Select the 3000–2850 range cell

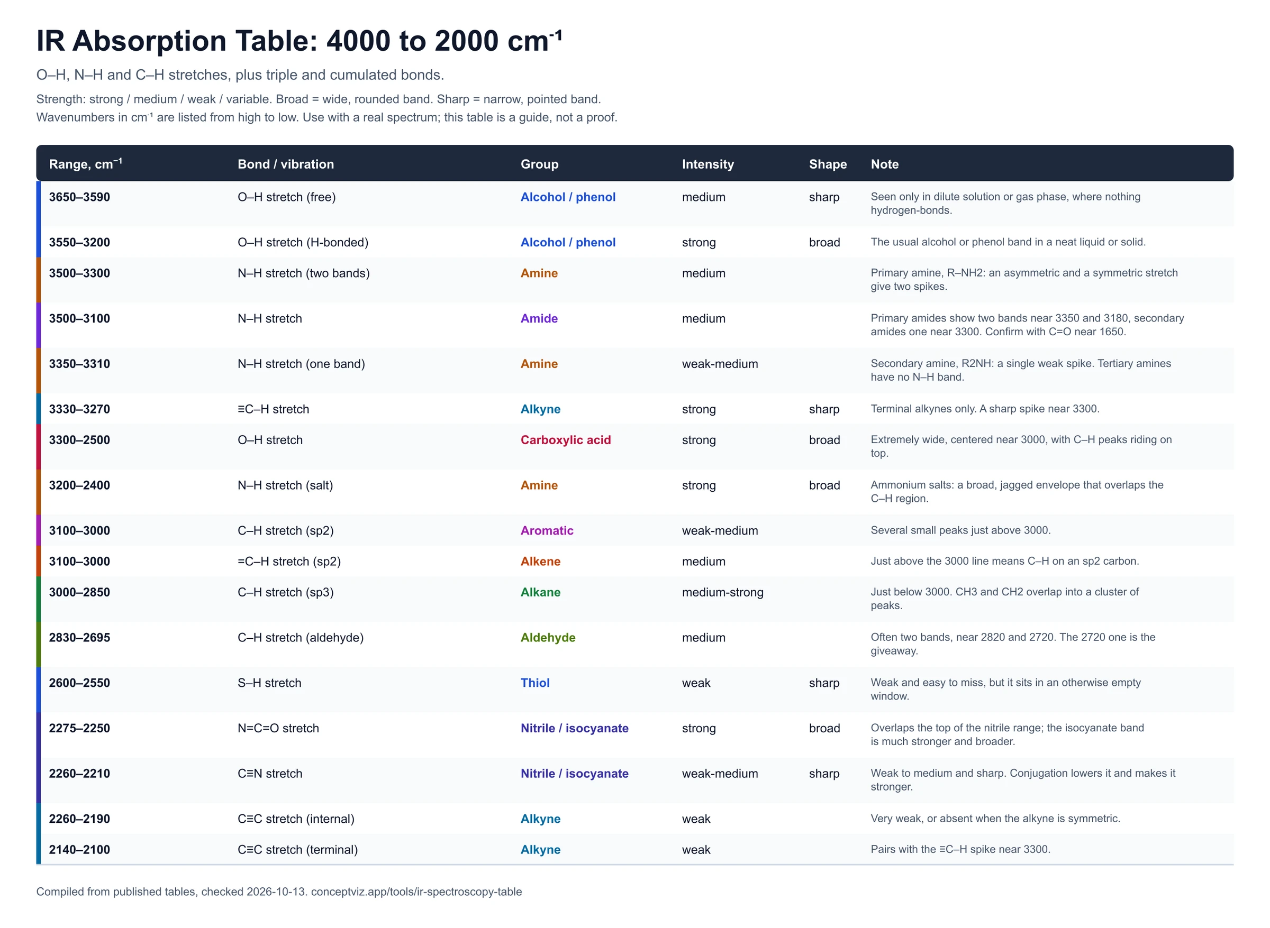click(x=79, y=593)
